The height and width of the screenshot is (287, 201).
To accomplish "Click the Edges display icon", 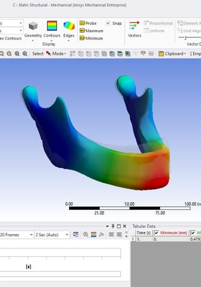I will (69, 26).
